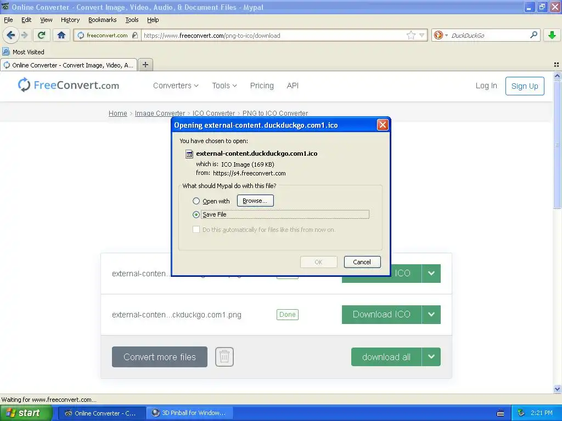Click external-conten...ckduckgo.com1.png filename
562x421 pixels.
[x=176, y=315]
